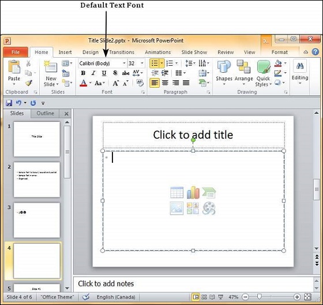
Task: Click the 47% zoom level
Action: (x=233, y=297)
